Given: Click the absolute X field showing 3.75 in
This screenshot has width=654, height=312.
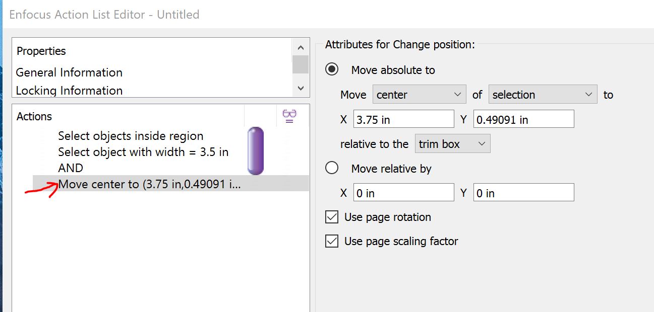Looking at the screenshot, I should 403,119.
